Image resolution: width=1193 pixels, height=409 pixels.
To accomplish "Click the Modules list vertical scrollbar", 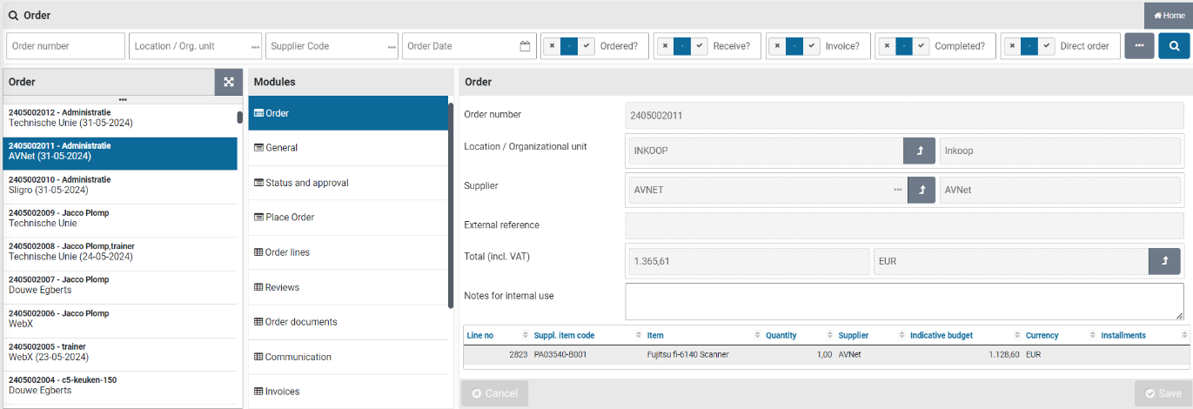I will pyautogui.click(x=451, y=204).
